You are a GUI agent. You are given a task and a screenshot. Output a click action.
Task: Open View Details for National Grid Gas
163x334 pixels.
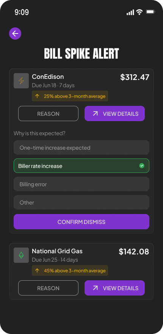115,288
